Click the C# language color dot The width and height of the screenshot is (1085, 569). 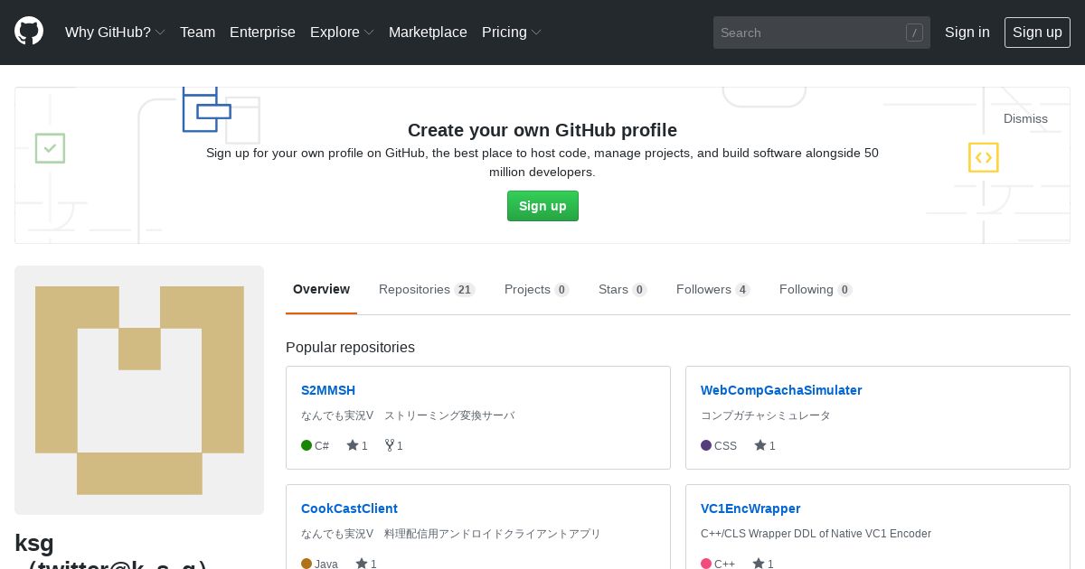[307, 445]
